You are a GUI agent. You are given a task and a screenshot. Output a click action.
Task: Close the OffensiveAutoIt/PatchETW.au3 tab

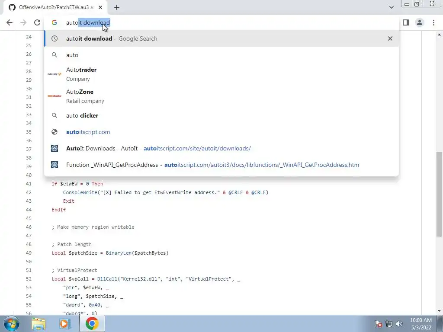click(x=100, y=7)
